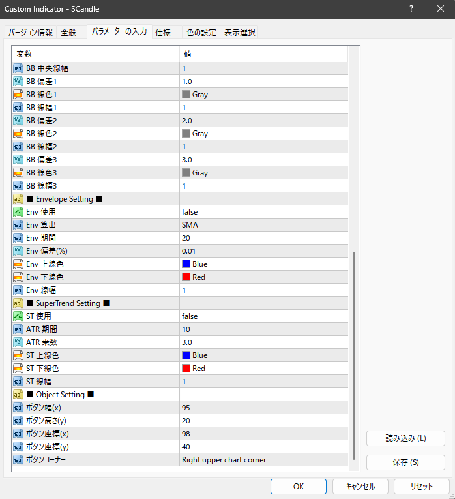Click the リセット button
This screenshot has width=455, height=499.
click(421, 486)
